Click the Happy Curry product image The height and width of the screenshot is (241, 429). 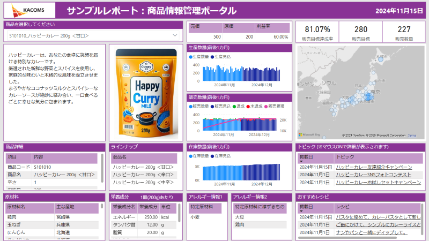tap(146, 93)
